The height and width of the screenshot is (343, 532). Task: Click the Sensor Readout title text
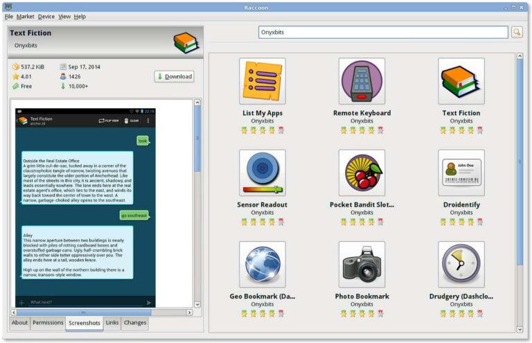point(263,204)
